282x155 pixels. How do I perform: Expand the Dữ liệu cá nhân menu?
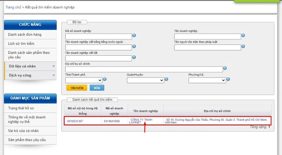30,66
